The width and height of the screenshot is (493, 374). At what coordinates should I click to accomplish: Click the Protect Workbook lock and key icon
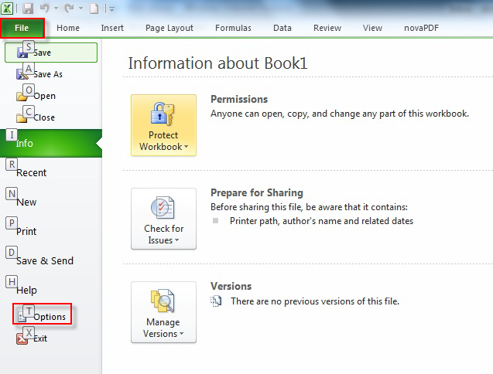click(x=163, y=114)
